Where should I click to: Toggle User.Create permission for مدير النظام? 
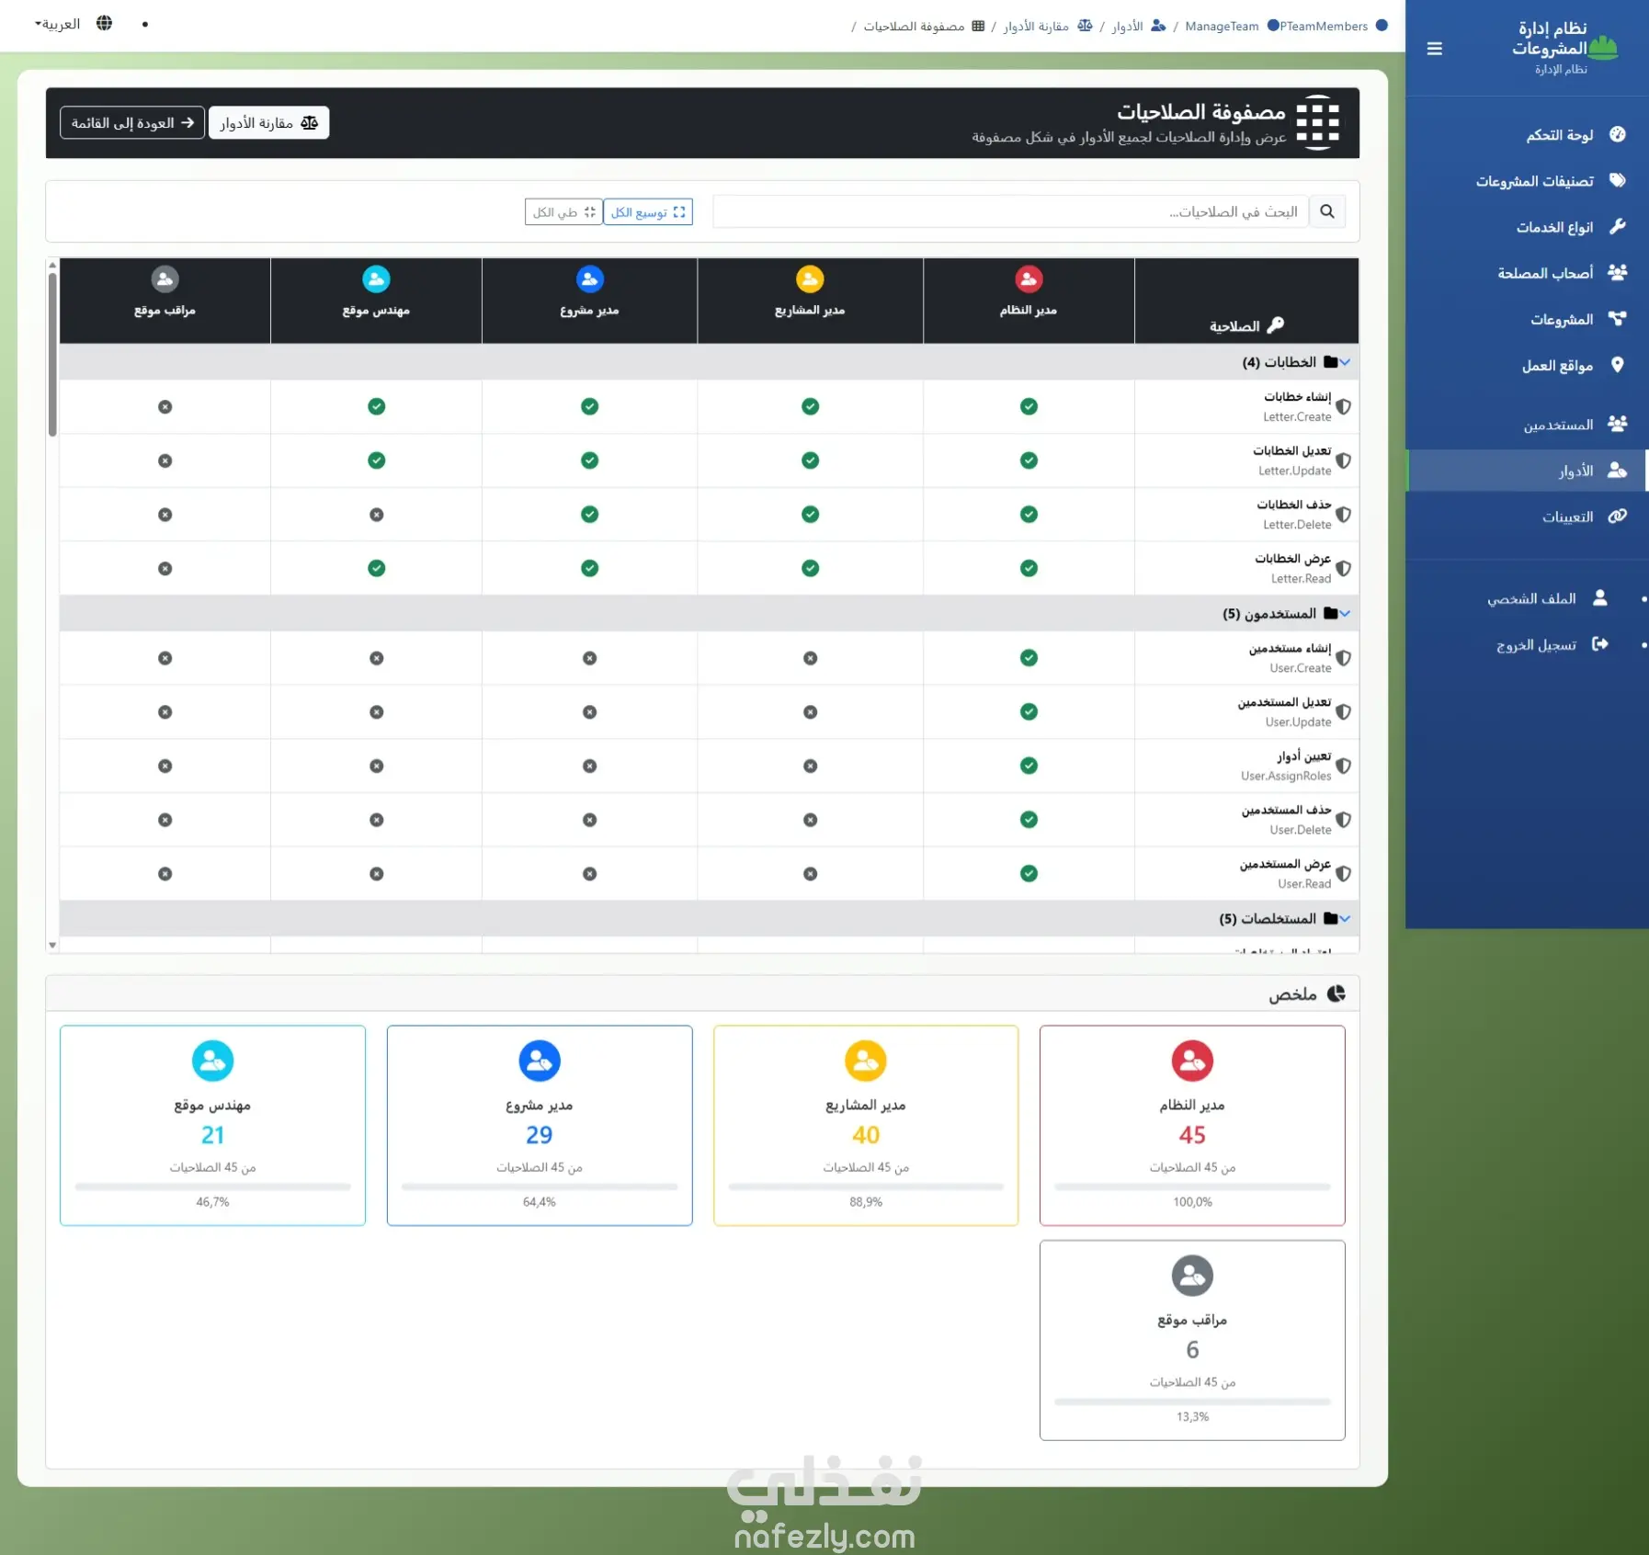1029,658
